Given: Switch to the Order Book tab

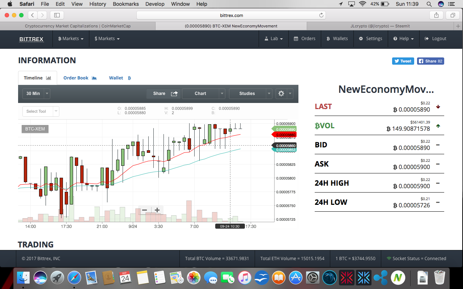Looking at the screenshot, I should click(80, 78).
